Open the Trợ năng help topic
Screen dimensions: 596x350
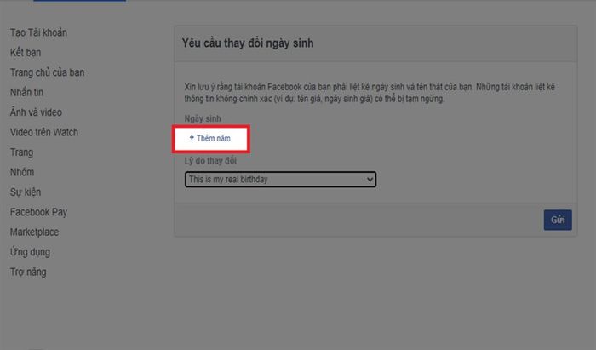(28, 273)
